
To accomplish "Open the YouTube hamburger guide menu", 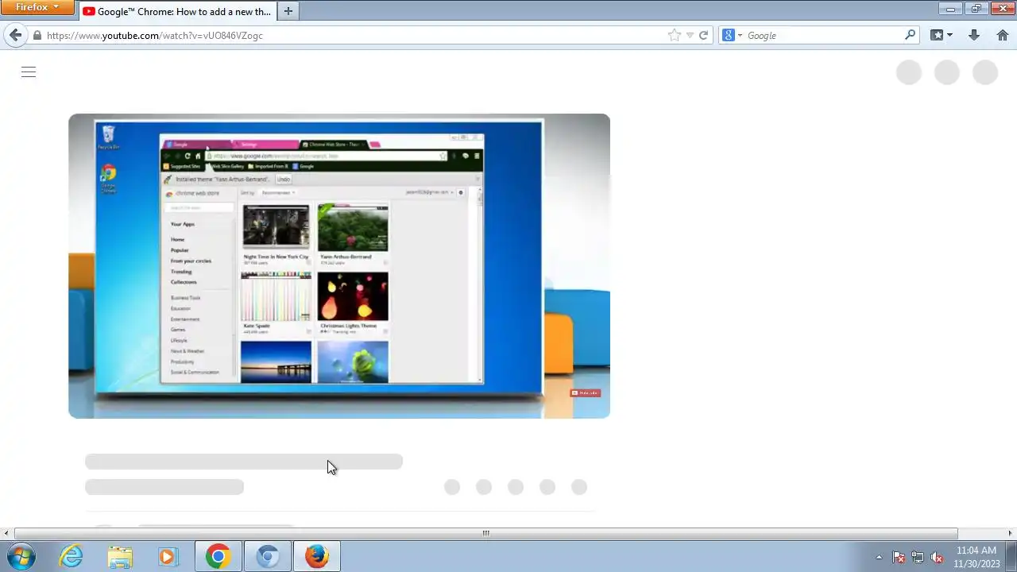I will 29,72.
